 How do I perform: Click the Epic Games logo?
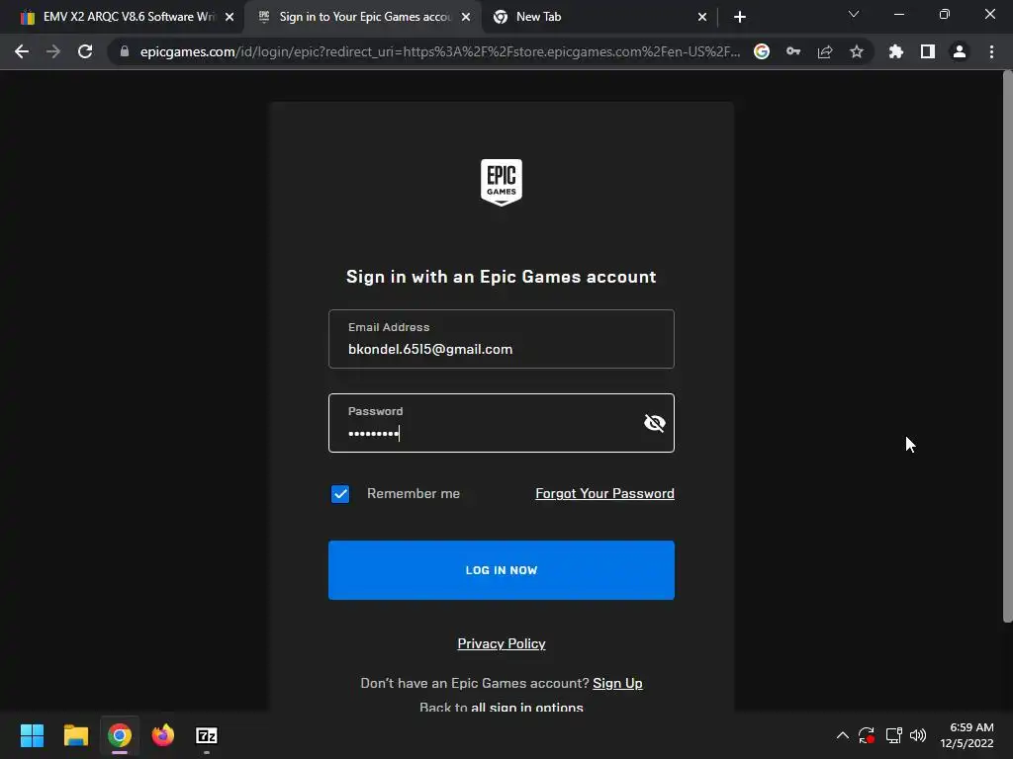point(502,183)
